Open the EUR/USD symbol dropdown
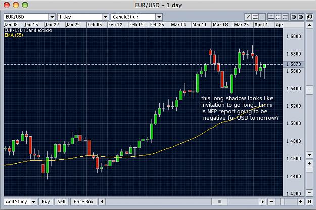This screenshot has width=316, height=210. tap(52, 17)
